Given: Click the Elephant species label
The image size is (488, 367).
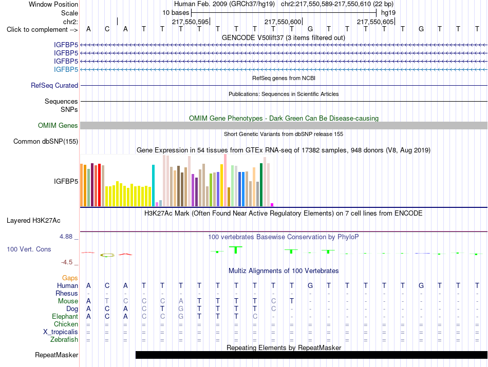Looking at the screenshot, I should point(65,316).
